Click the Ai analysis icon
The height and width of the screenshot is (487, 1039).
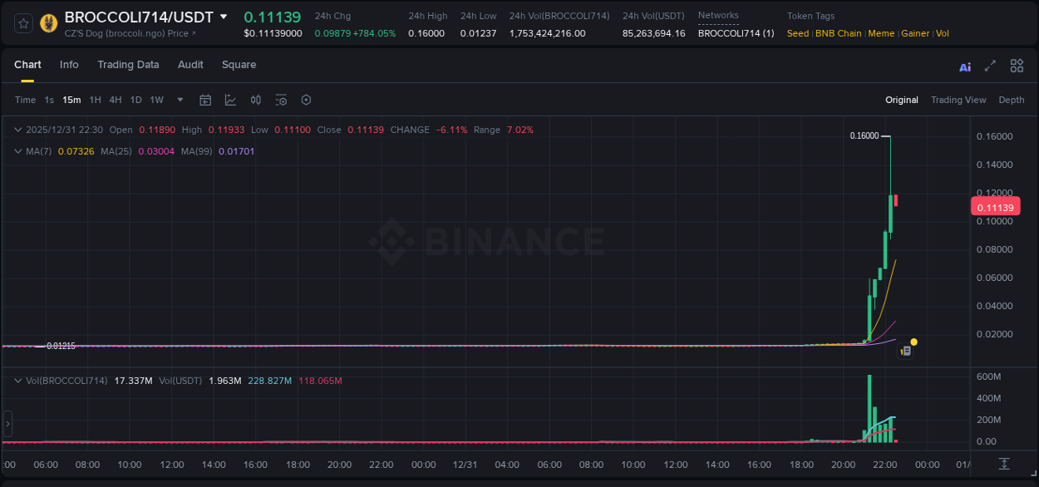(964, 65)
